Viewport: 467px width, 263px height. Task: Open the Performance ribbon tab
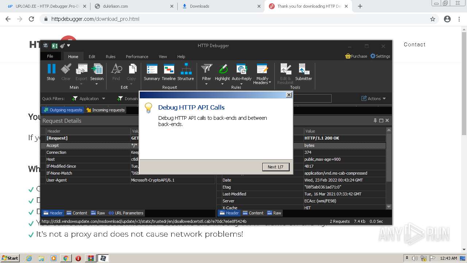pyautogui.click(x=137, y=57)
